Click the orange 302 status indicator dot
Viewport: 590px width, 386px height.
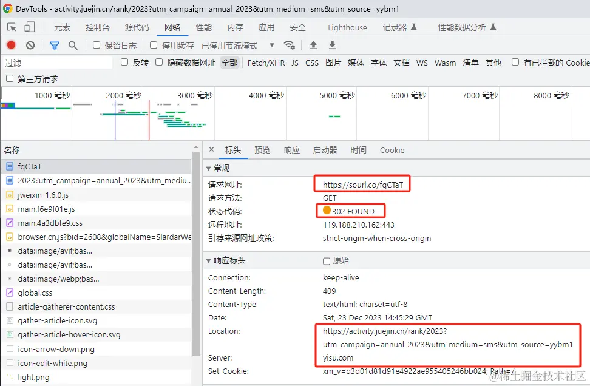click(327, 211)
